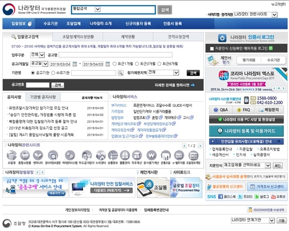This screenshot has width=289, height=231.
Task: Select the 공고기관 radio option
Action: [33, 73]
